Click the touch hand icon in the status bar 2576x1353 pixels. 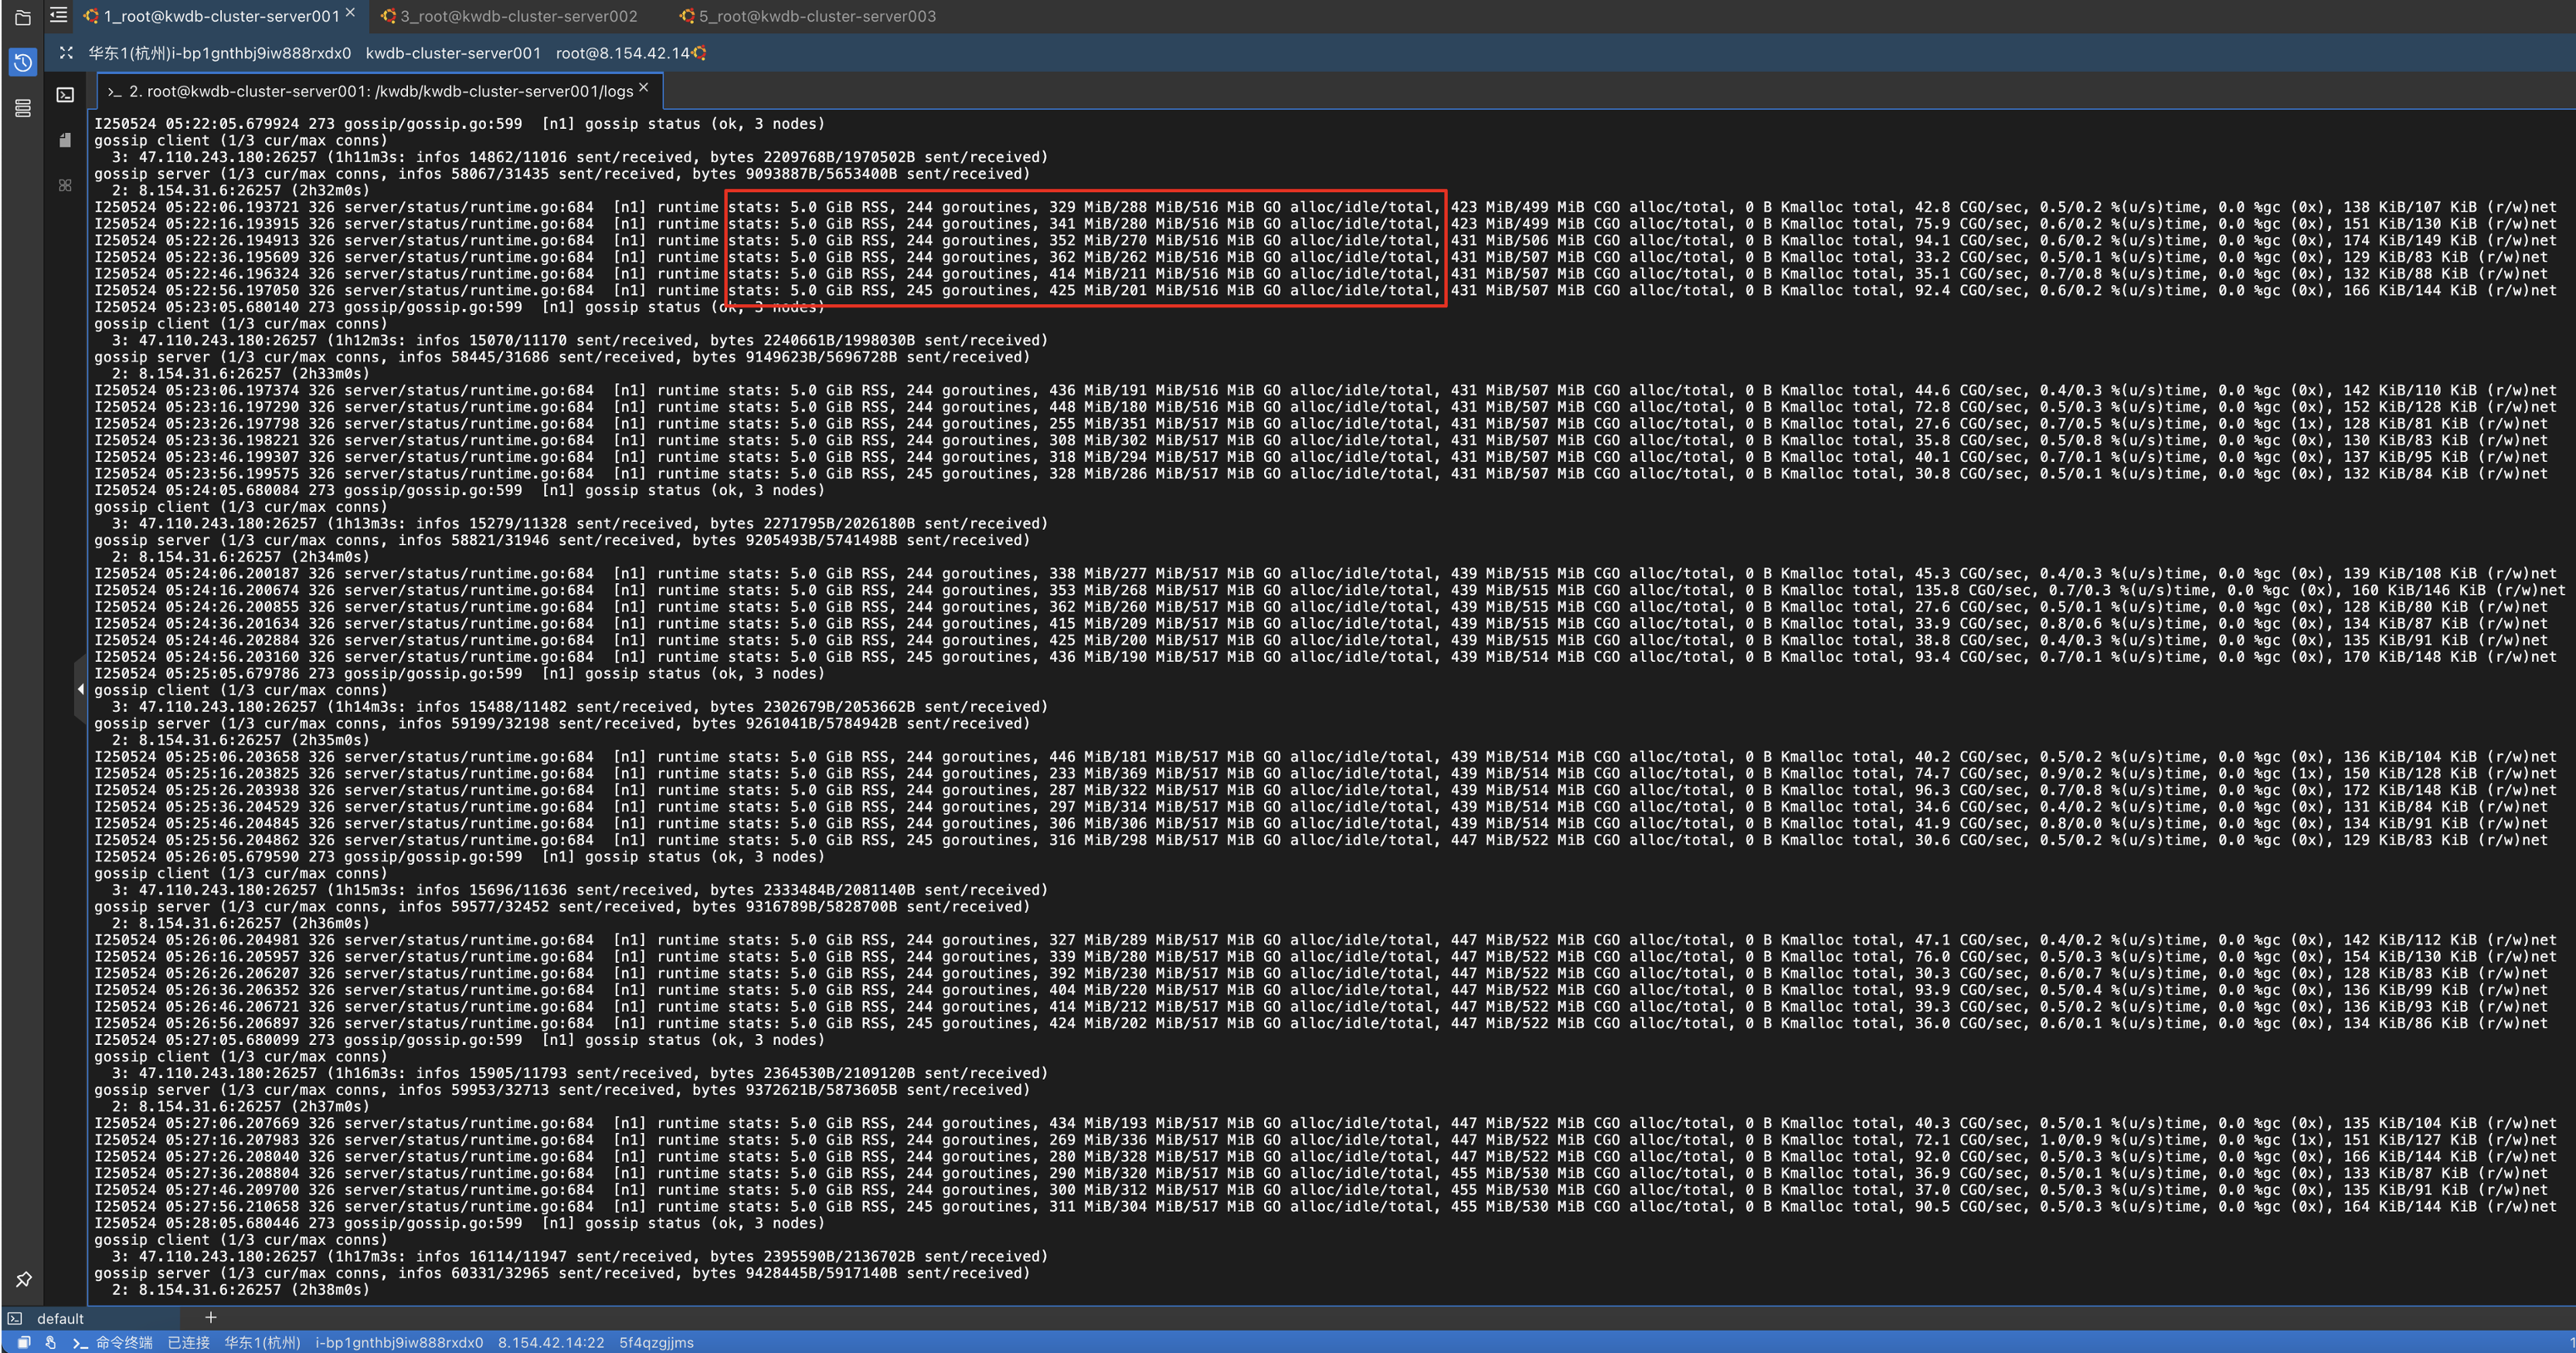[x=50, y=1342]
